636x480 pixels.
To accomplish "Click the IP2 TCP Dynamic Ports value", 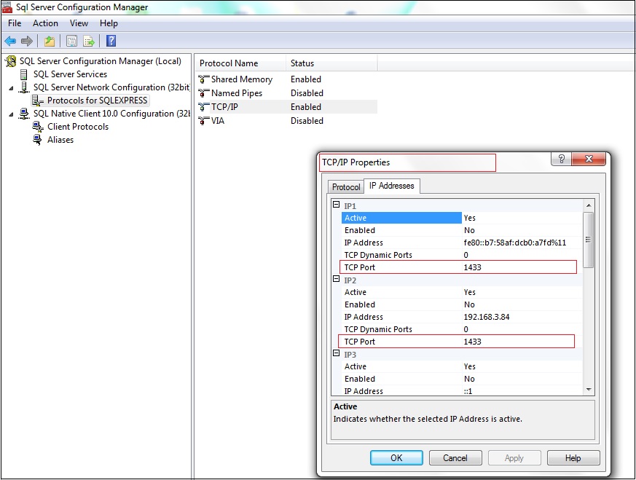I will [466, 329].
